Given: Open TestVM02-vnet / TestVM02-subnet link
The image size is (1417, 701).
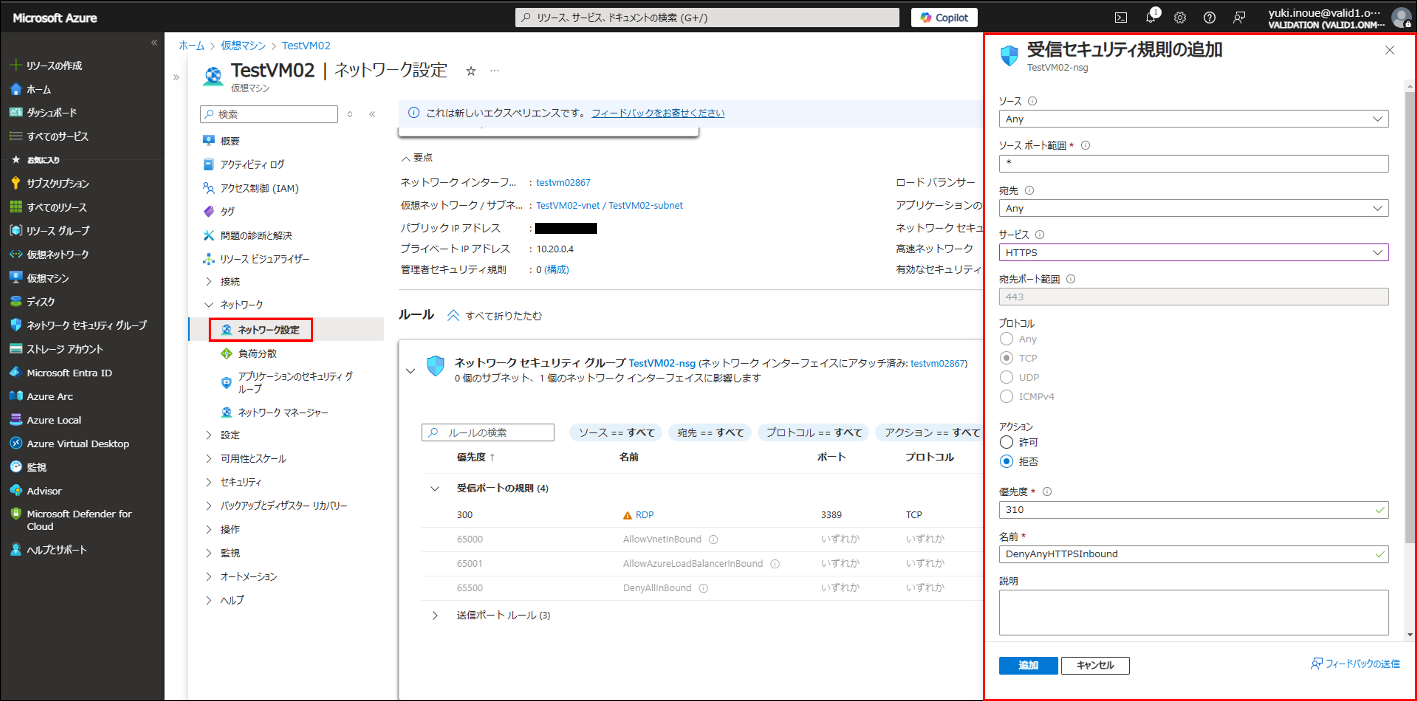Looking at the screenshot, I should point(609,205).
